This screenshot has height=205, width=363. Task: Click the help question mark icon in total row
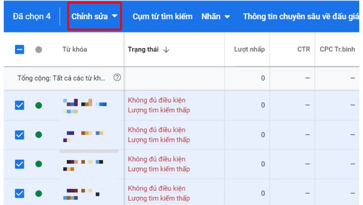[x=117, y=78]
